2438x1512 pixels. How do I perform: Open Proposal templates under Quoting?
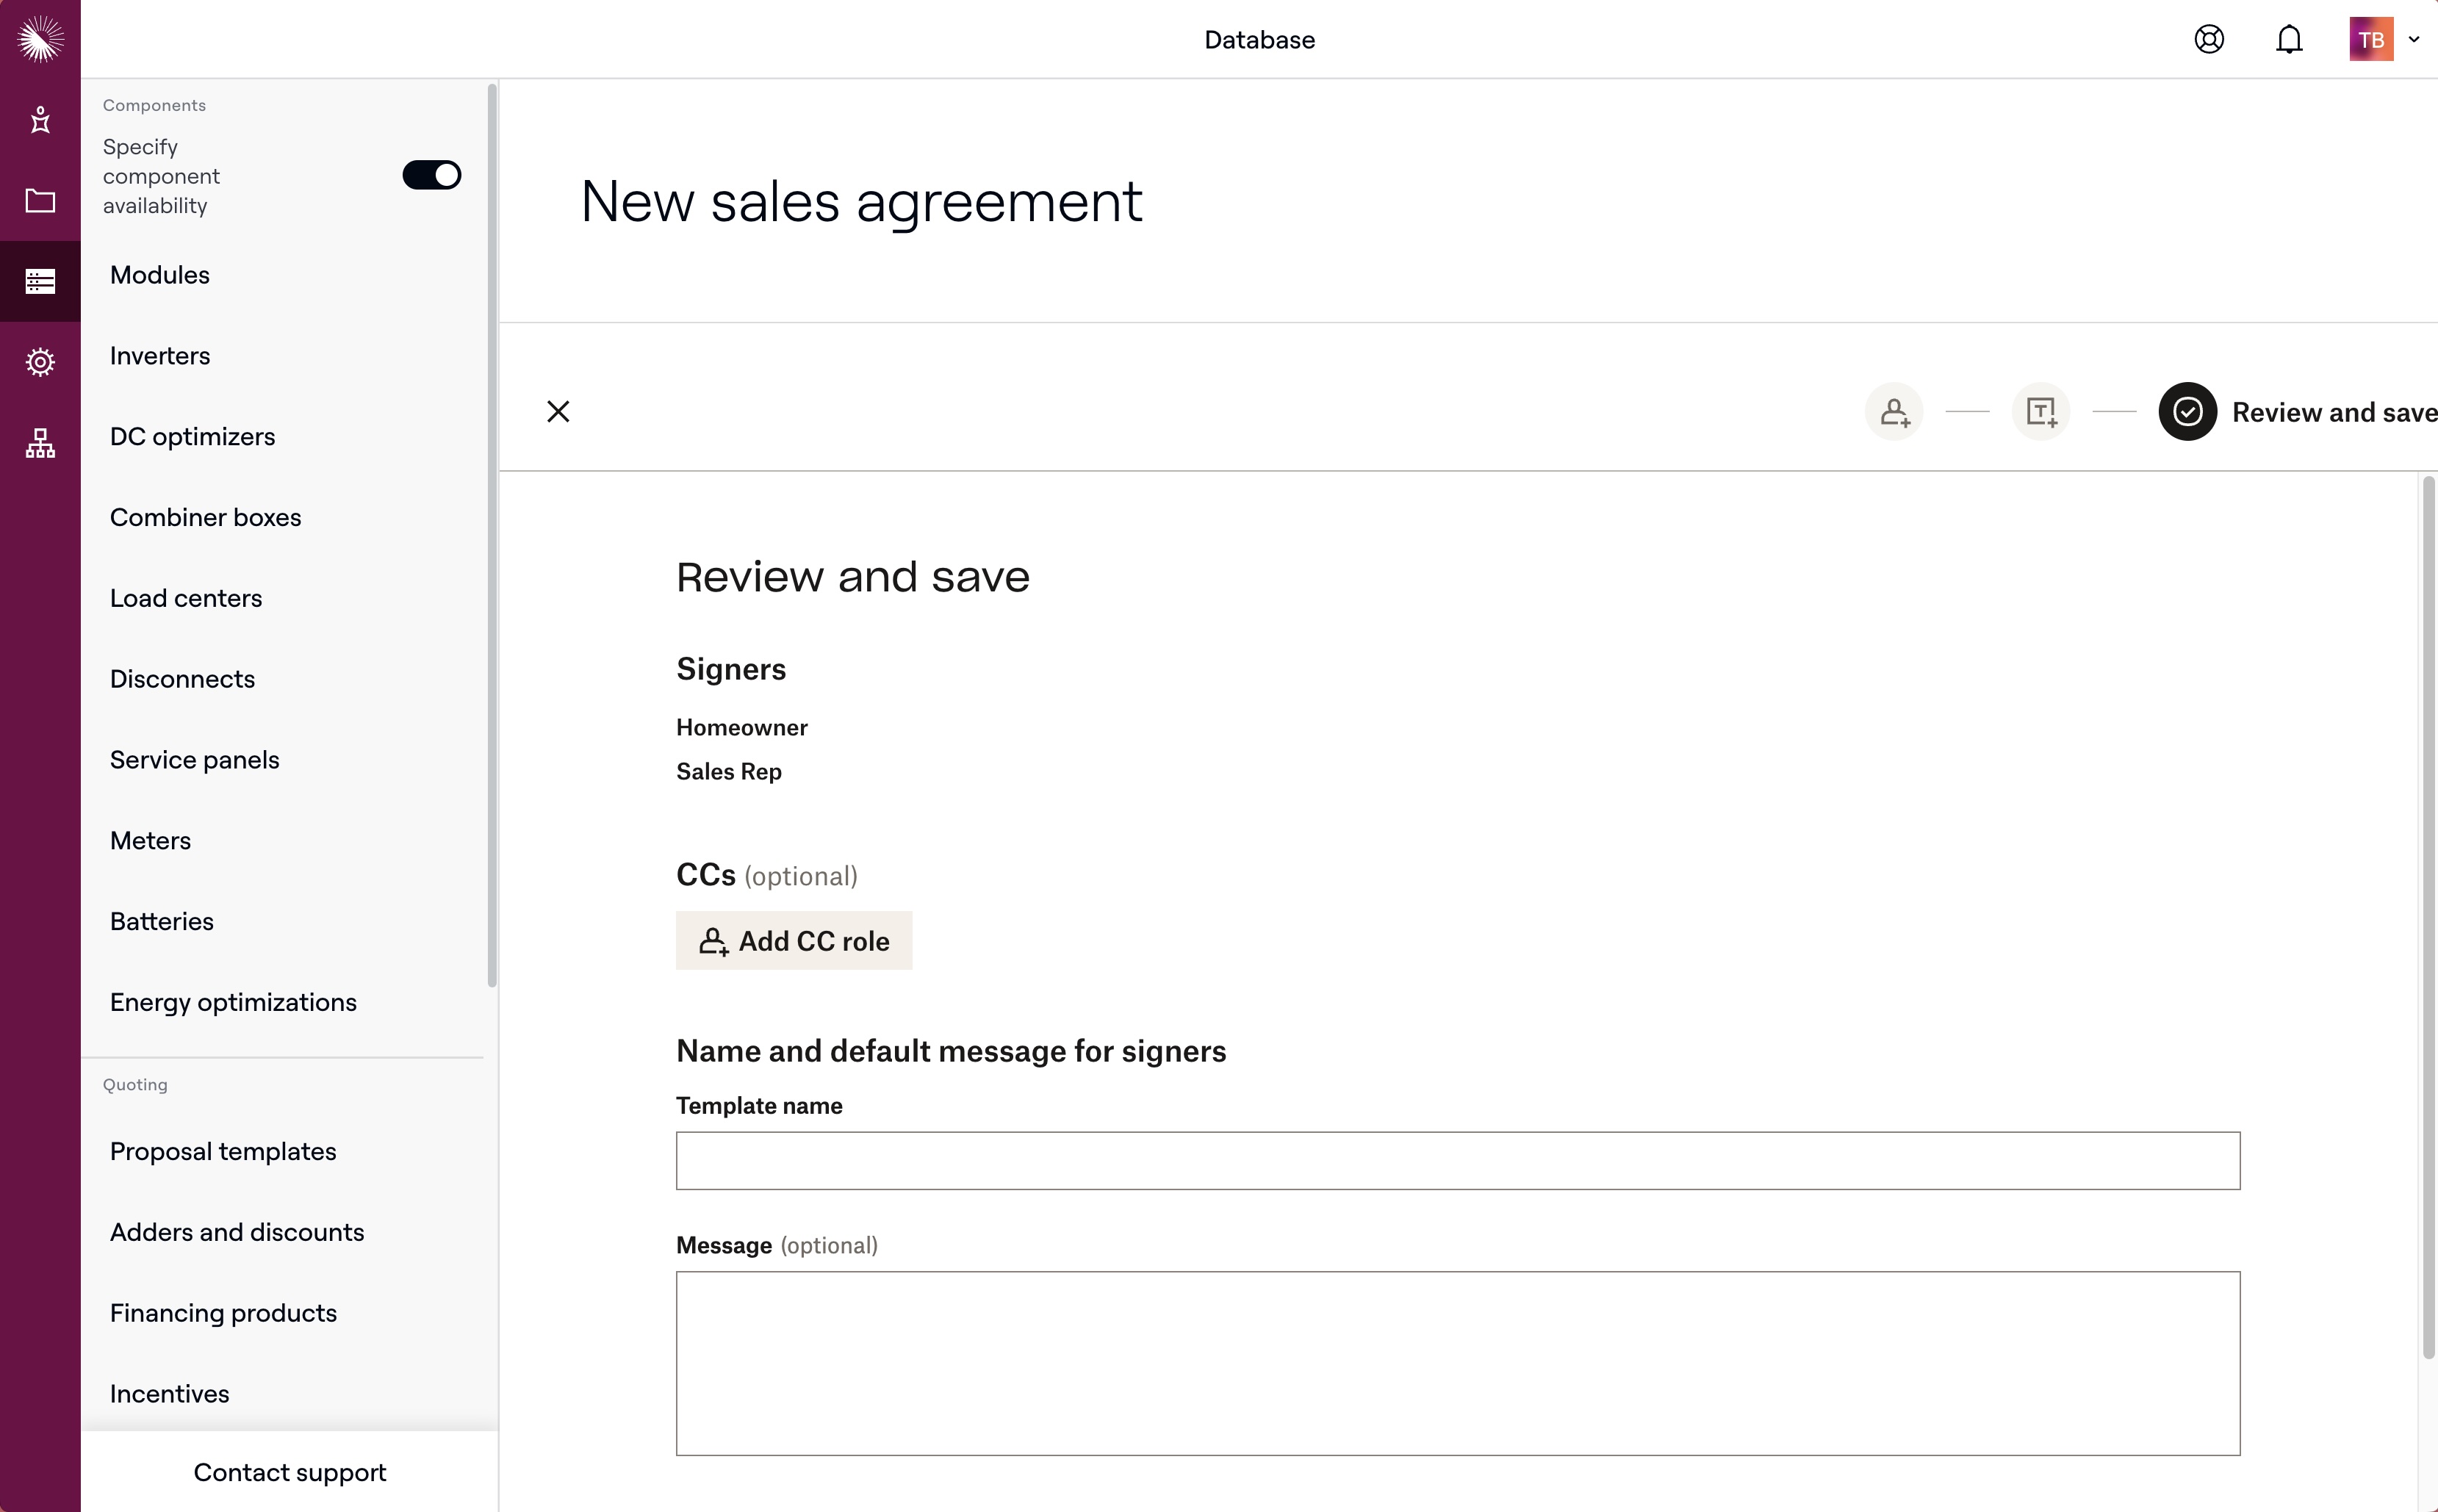223,1151
